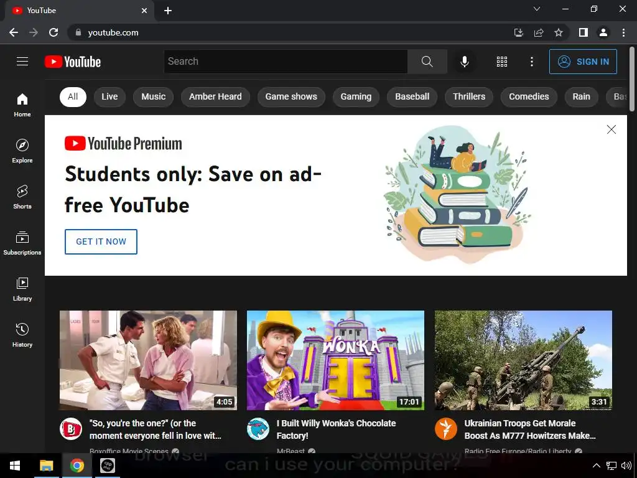This screenshot has height=478, width=637.
Task: Open File Explorer from taskbar
Action: coord(46,466)
